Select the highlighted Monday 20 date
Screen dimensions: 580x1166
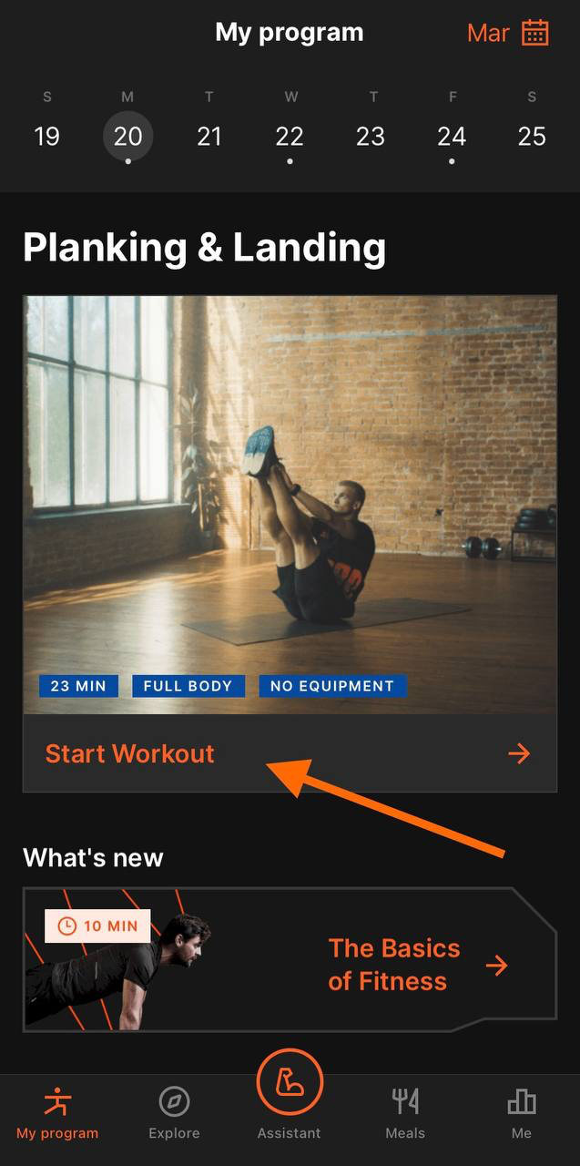click(x=127, y=137)
